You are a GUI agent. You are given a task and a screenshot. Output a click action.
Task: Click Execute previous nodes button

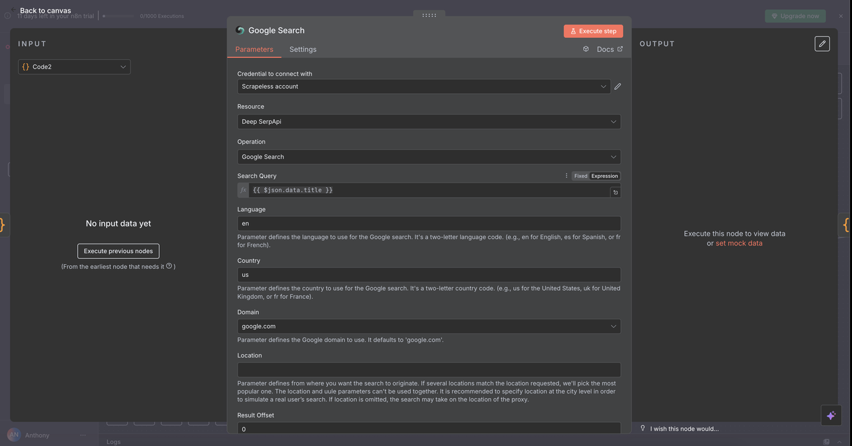click(118, 251)
